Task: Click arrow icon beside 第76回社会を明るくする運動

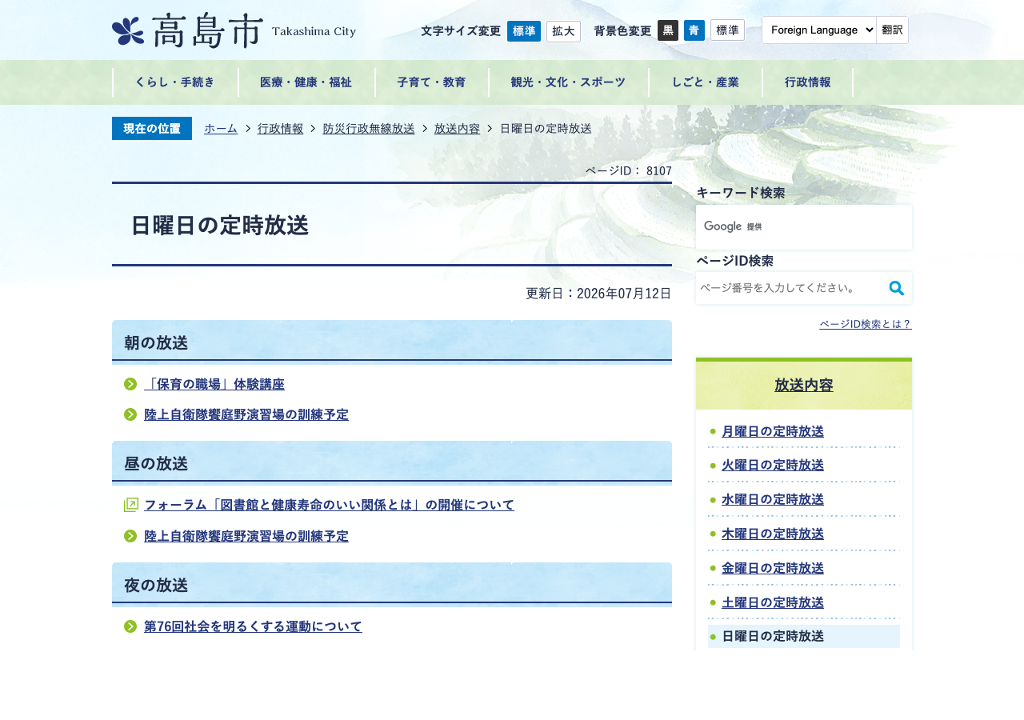Action: click(x=130, y=626)
